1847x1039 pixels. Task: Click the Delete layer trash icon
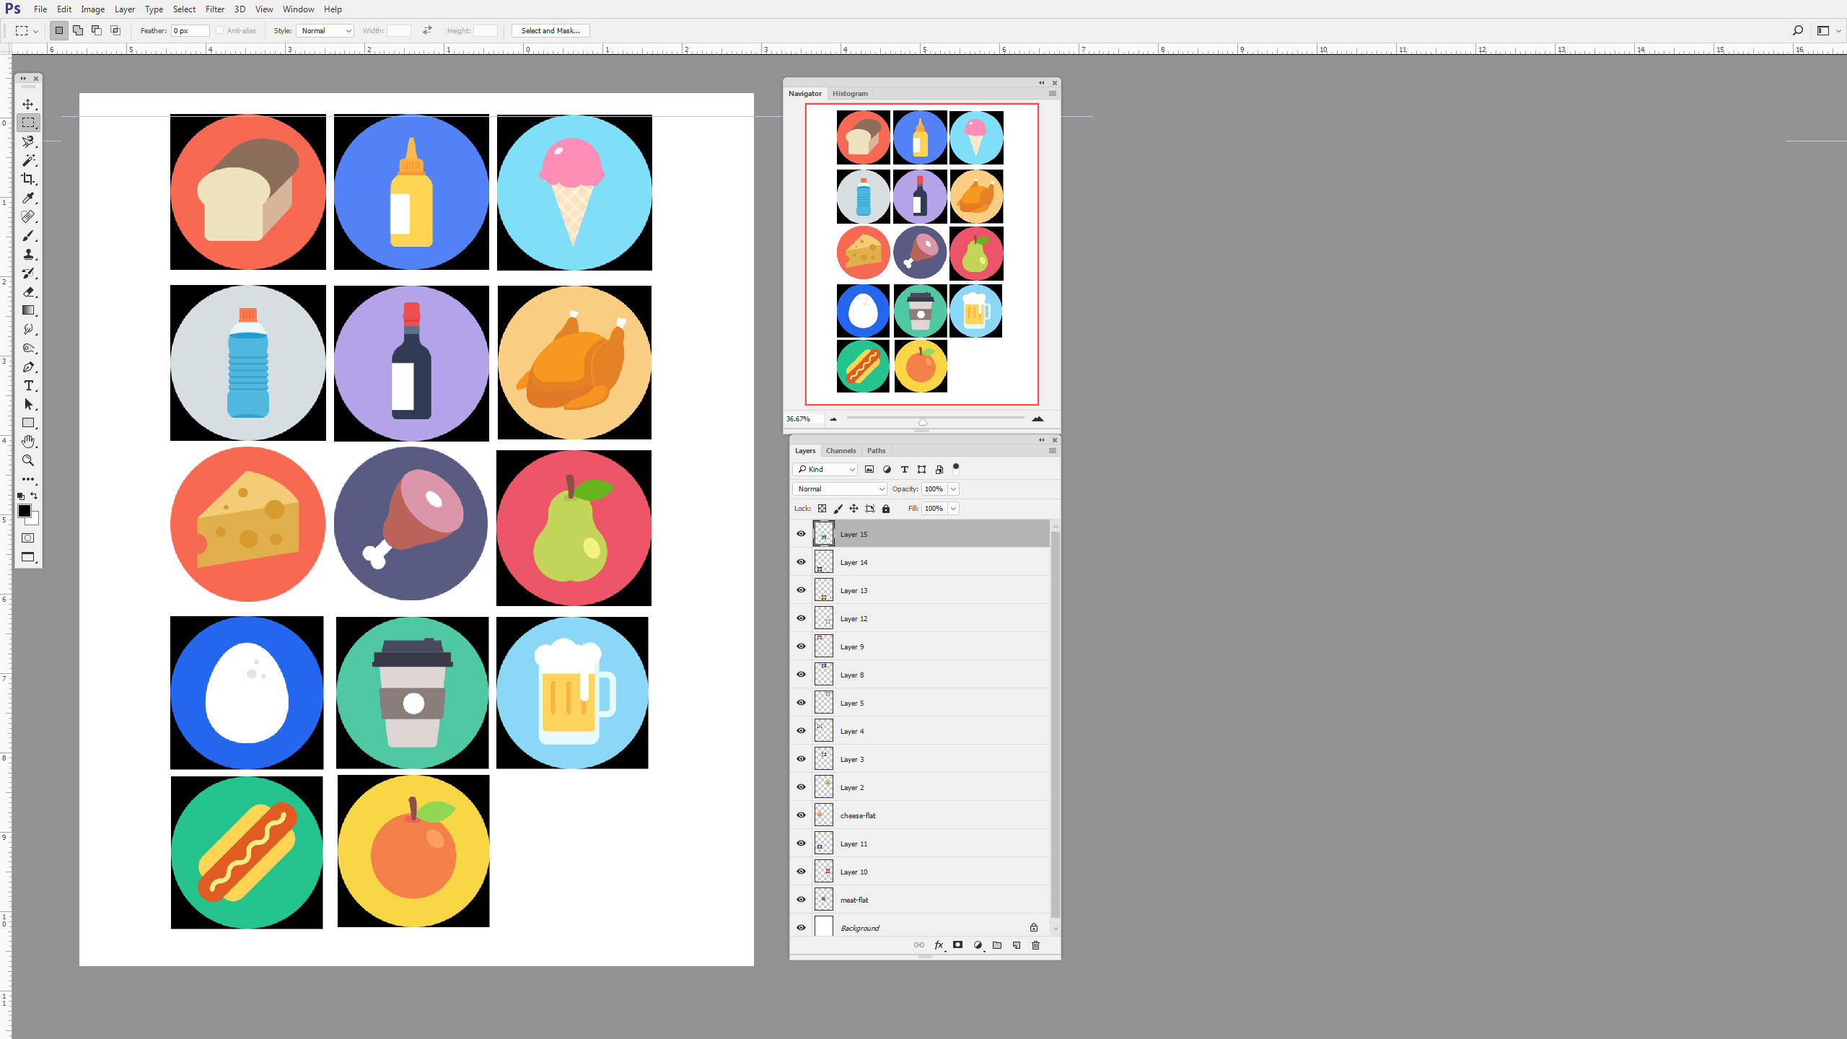tap(1035, 945)
